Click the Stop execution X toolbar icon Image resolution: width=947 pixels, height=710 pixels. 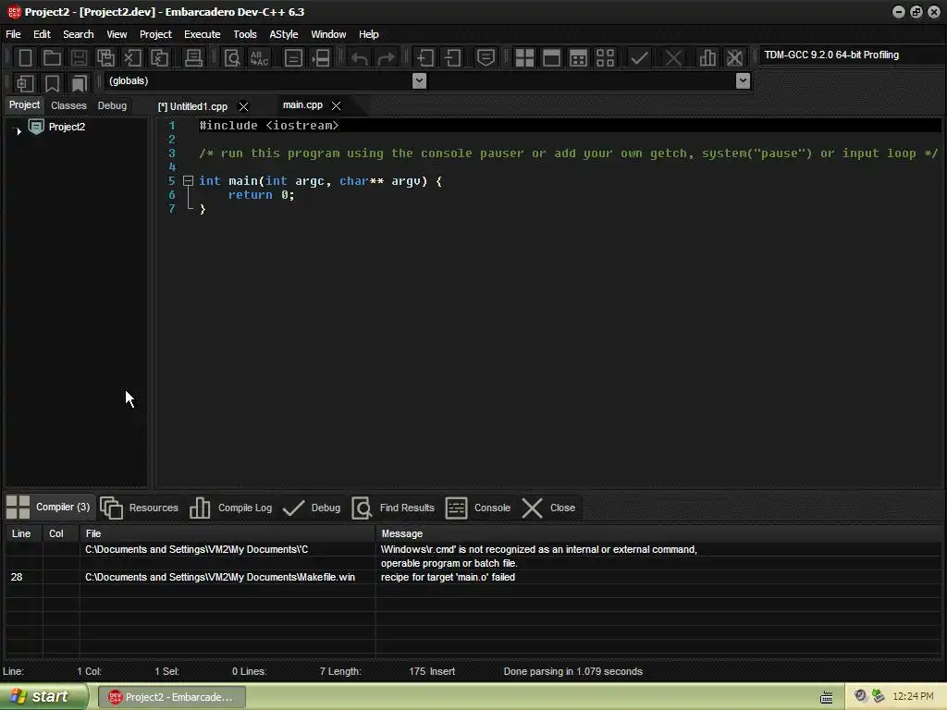click(673, 58)
